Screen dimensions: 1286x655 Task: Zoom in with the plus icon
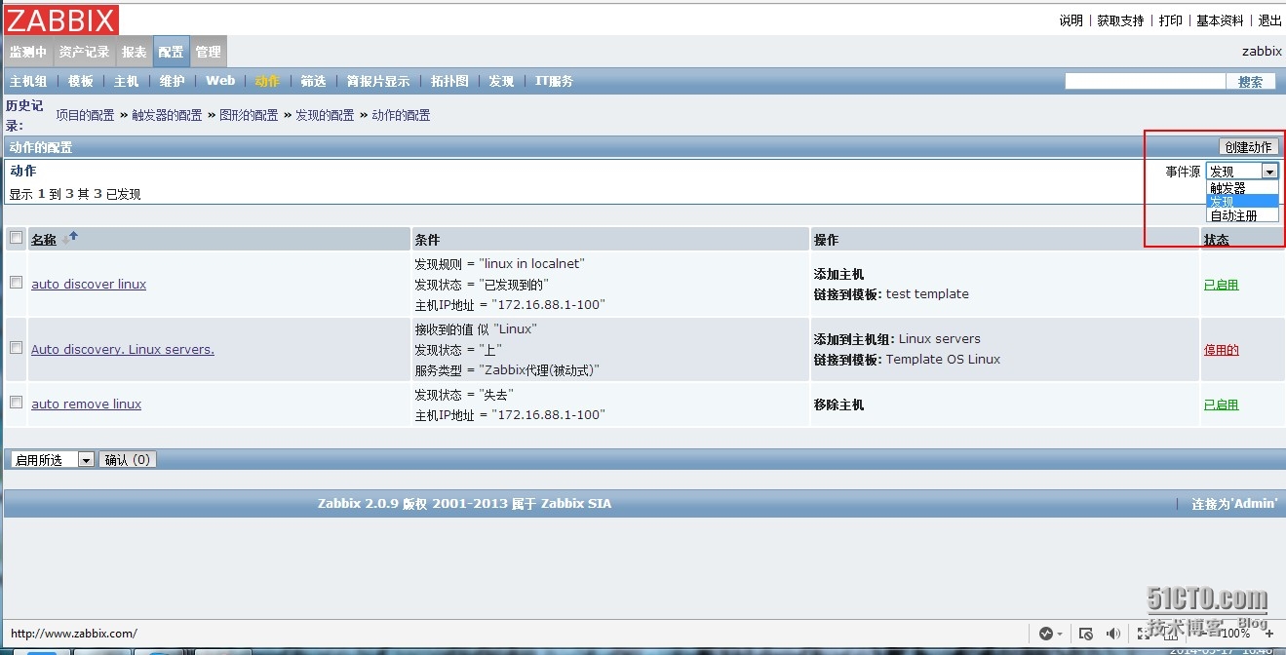coord(1269,634)
